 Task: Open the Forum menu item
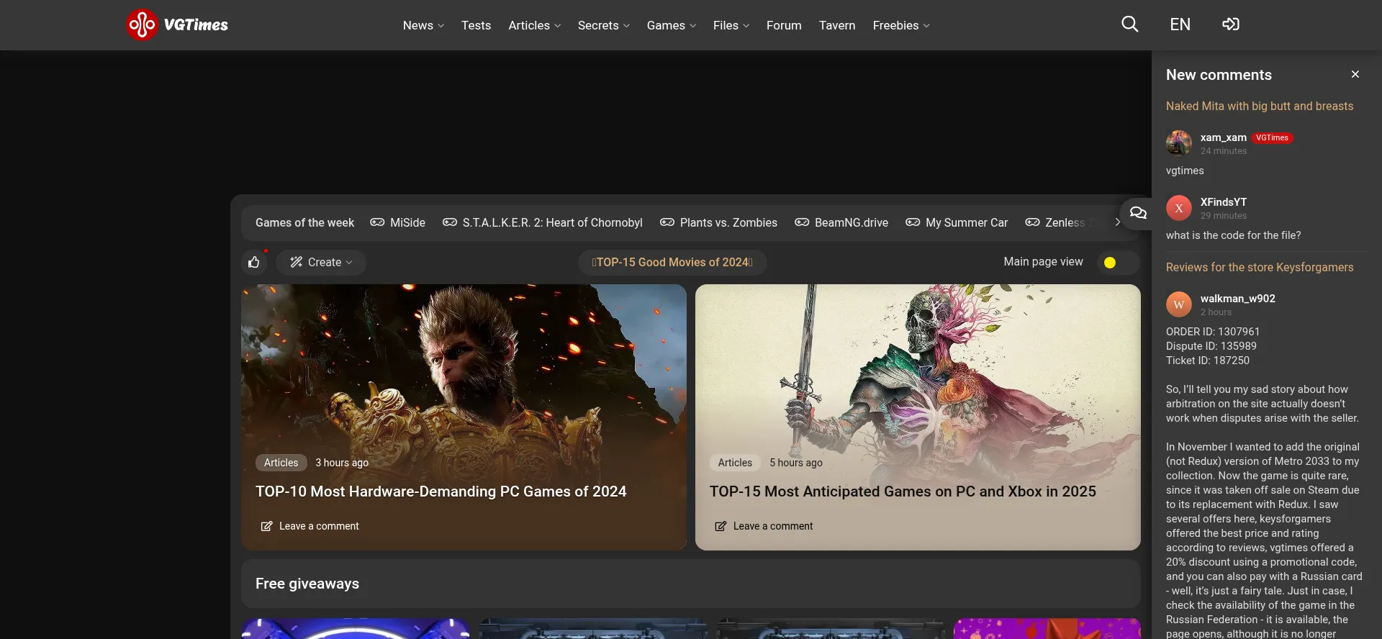pos(784,25)
